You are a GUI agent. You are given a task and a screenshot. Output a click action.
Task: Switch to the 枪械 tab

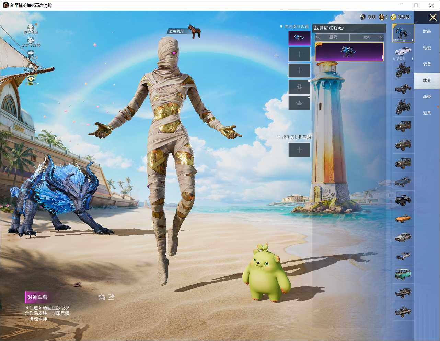coord(427,48)
